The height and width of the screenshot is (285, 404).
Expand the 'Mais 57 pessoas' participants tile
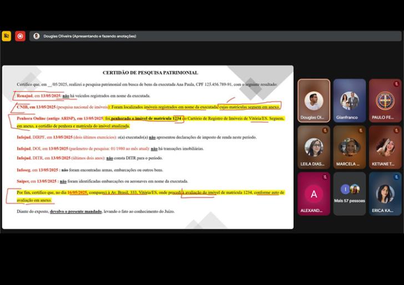point(350,194)
